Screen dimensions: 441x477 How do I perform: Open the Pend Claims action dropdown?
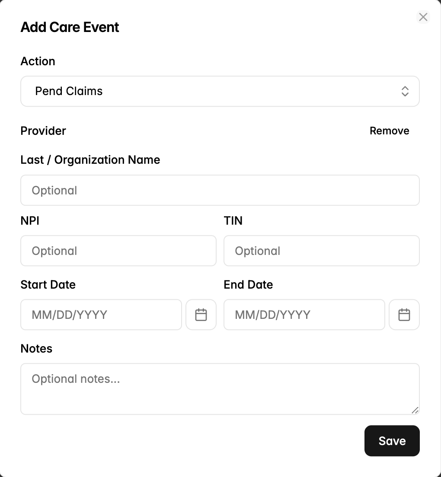click(220, 91)
